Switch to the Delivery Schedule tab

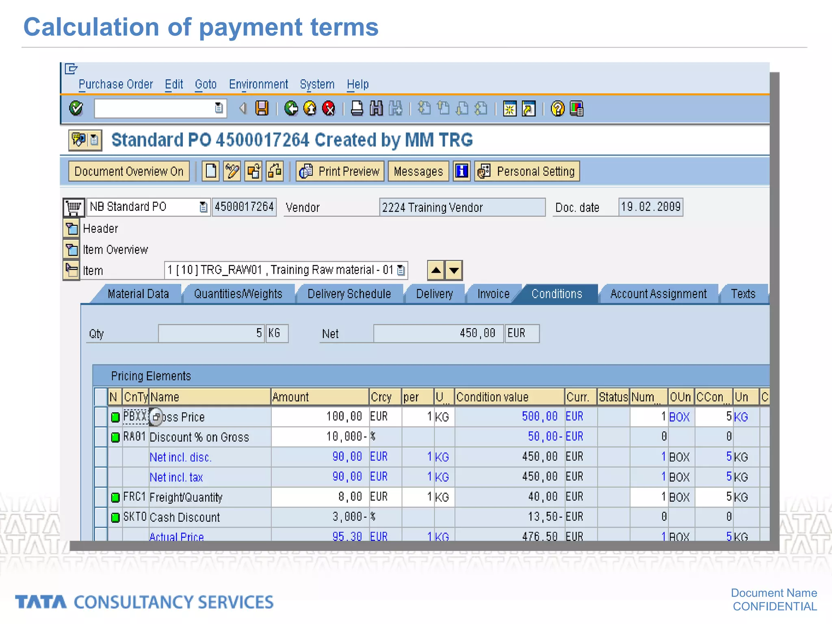click(x=349, y=294)
